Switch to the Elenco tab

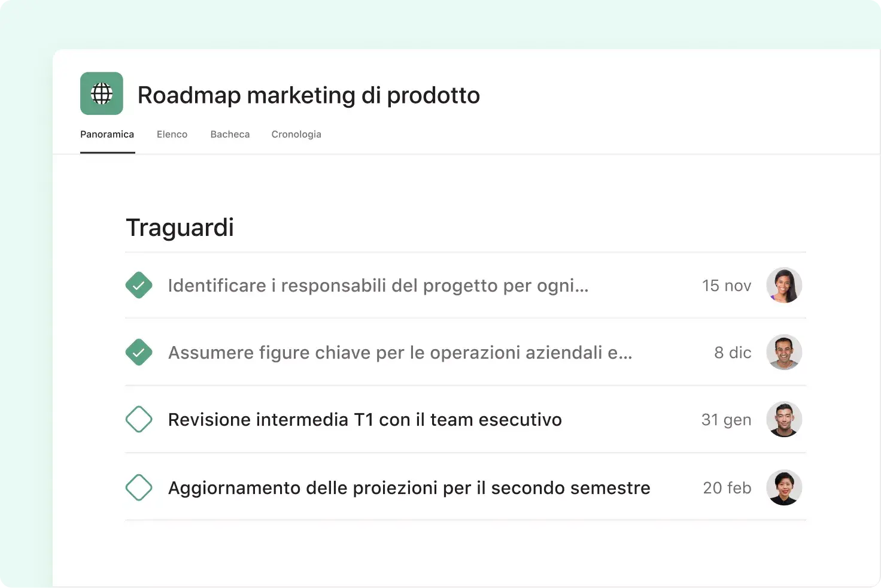pos(172,134)
